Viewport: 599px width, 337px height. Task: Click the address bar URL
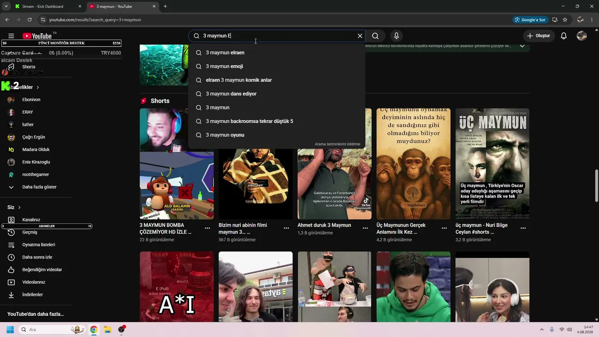tap(95, 20)
